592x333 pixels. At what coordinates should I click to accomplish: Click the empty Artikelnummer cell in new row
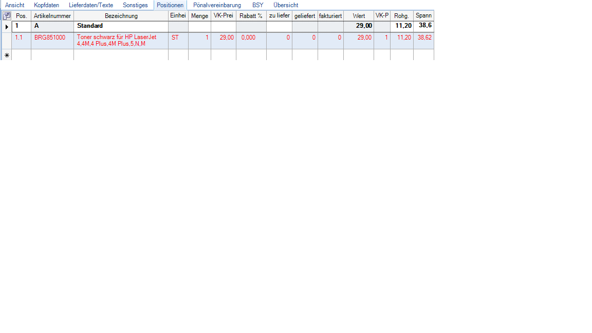[x=52, y=55]
